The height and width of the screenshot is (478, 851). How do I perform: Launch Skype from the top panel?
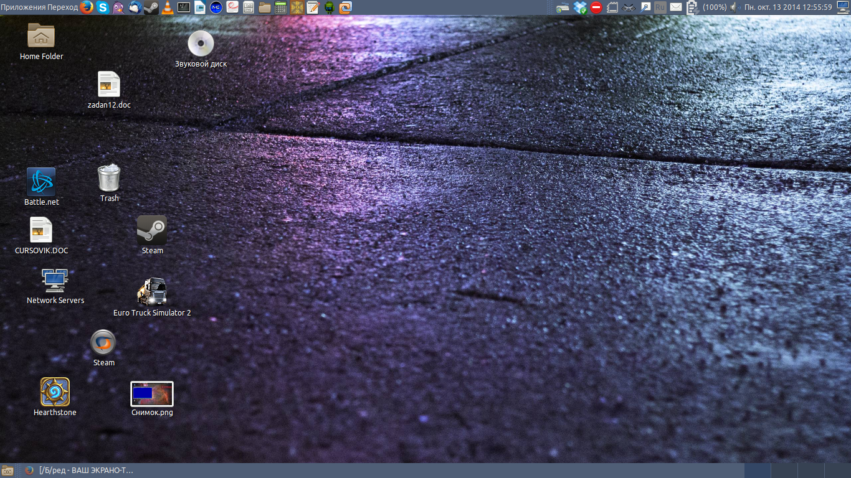[103, 7]
